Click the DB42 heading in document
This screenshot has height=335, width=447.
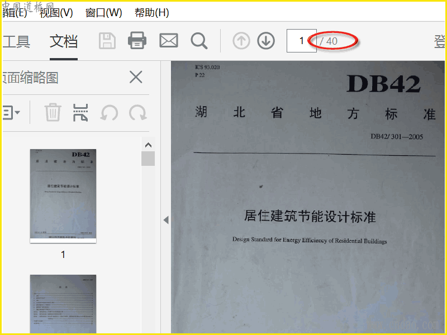383,83
